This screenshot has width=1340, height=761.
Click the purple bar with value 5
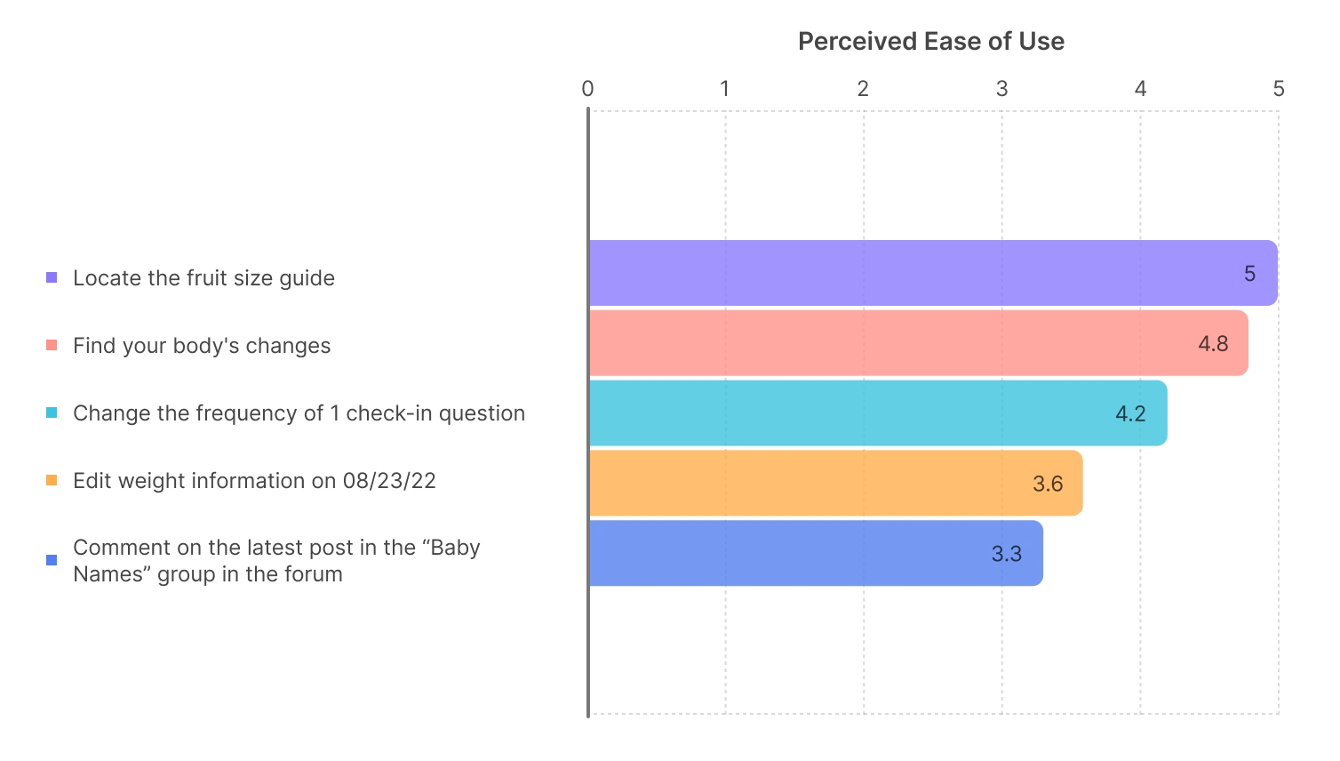click(x=933, y=273)
